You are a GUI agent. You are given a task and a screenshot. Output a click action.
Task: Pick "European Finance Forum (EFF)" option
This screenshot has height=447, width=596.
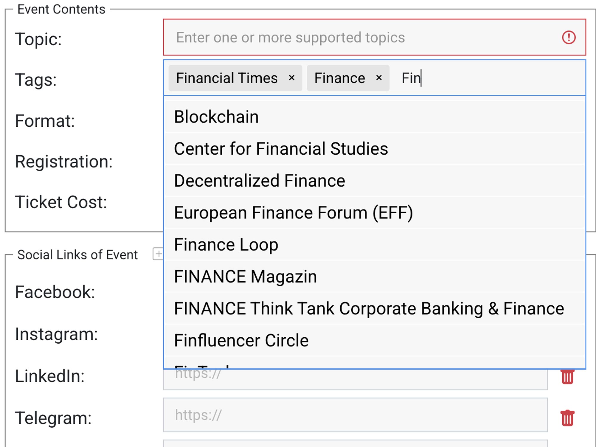click(x=293, y=213)
